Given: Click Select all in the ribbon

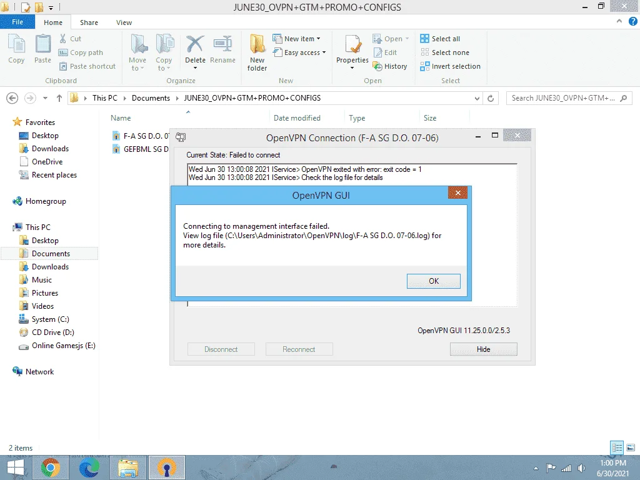Looking at the screenshot, I should (x=440, y=39).
